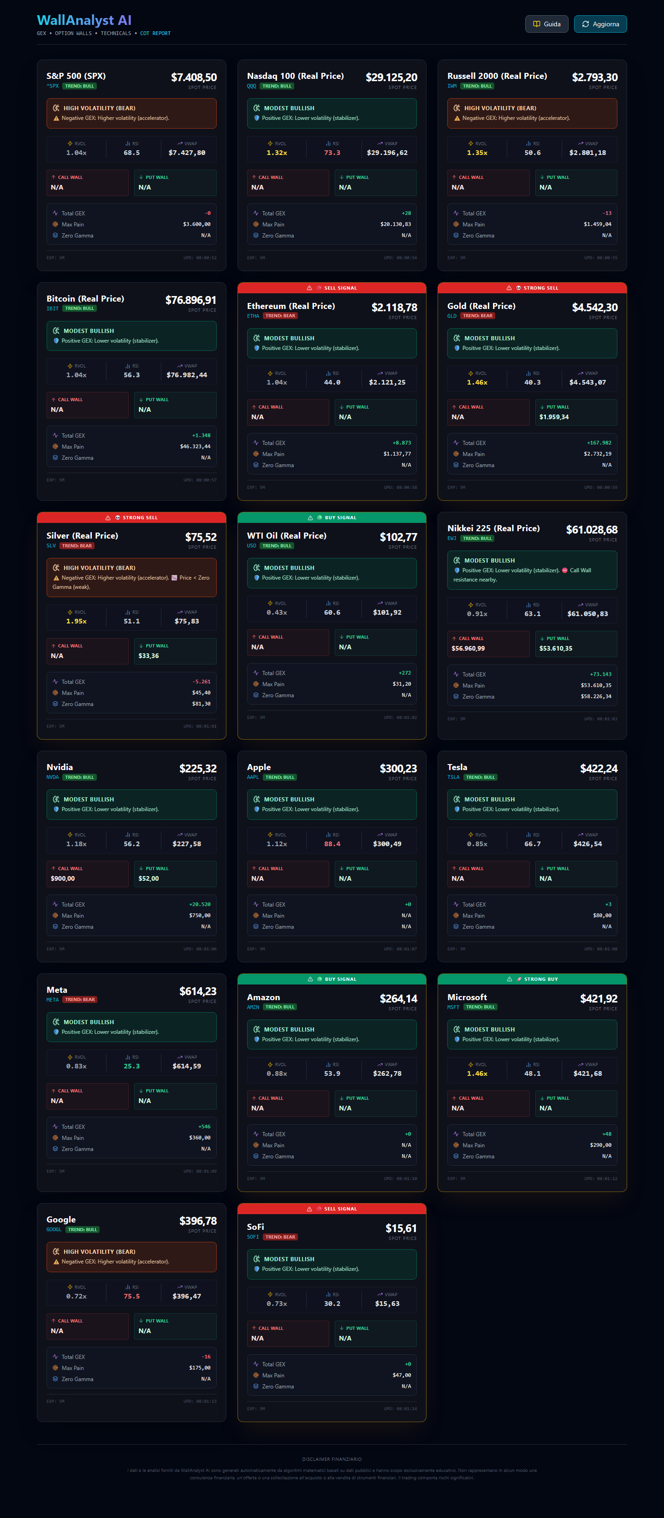Image resolution: width=664 pixels, height=1518 pixels.
Task: Click the ^SPX ticker symbol
Action: click(53, 86)
